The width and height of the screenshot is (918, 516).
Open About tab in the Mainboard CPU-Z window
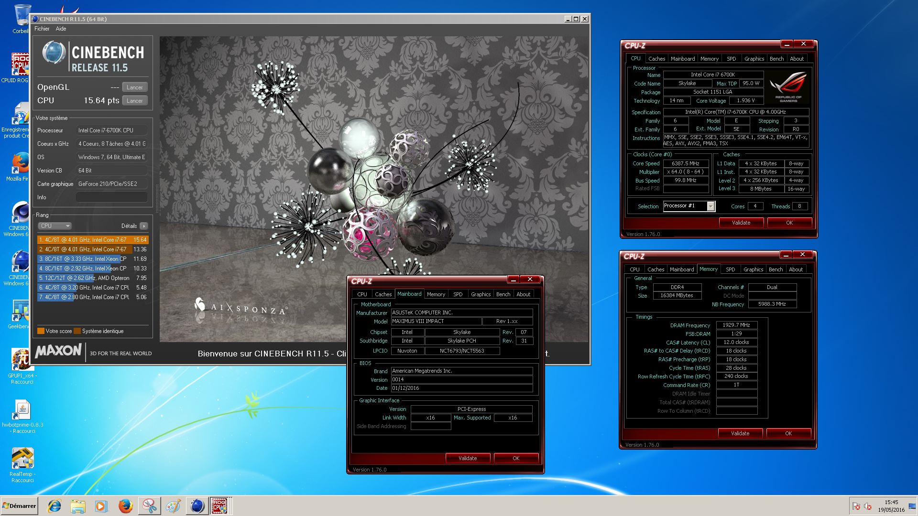[x=523, y=294]
